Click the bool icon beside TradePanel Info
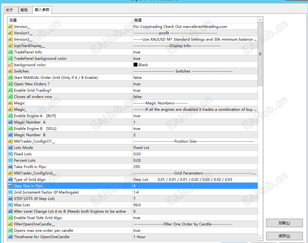The height and width of the screenshot is (243, 308). 10,52
